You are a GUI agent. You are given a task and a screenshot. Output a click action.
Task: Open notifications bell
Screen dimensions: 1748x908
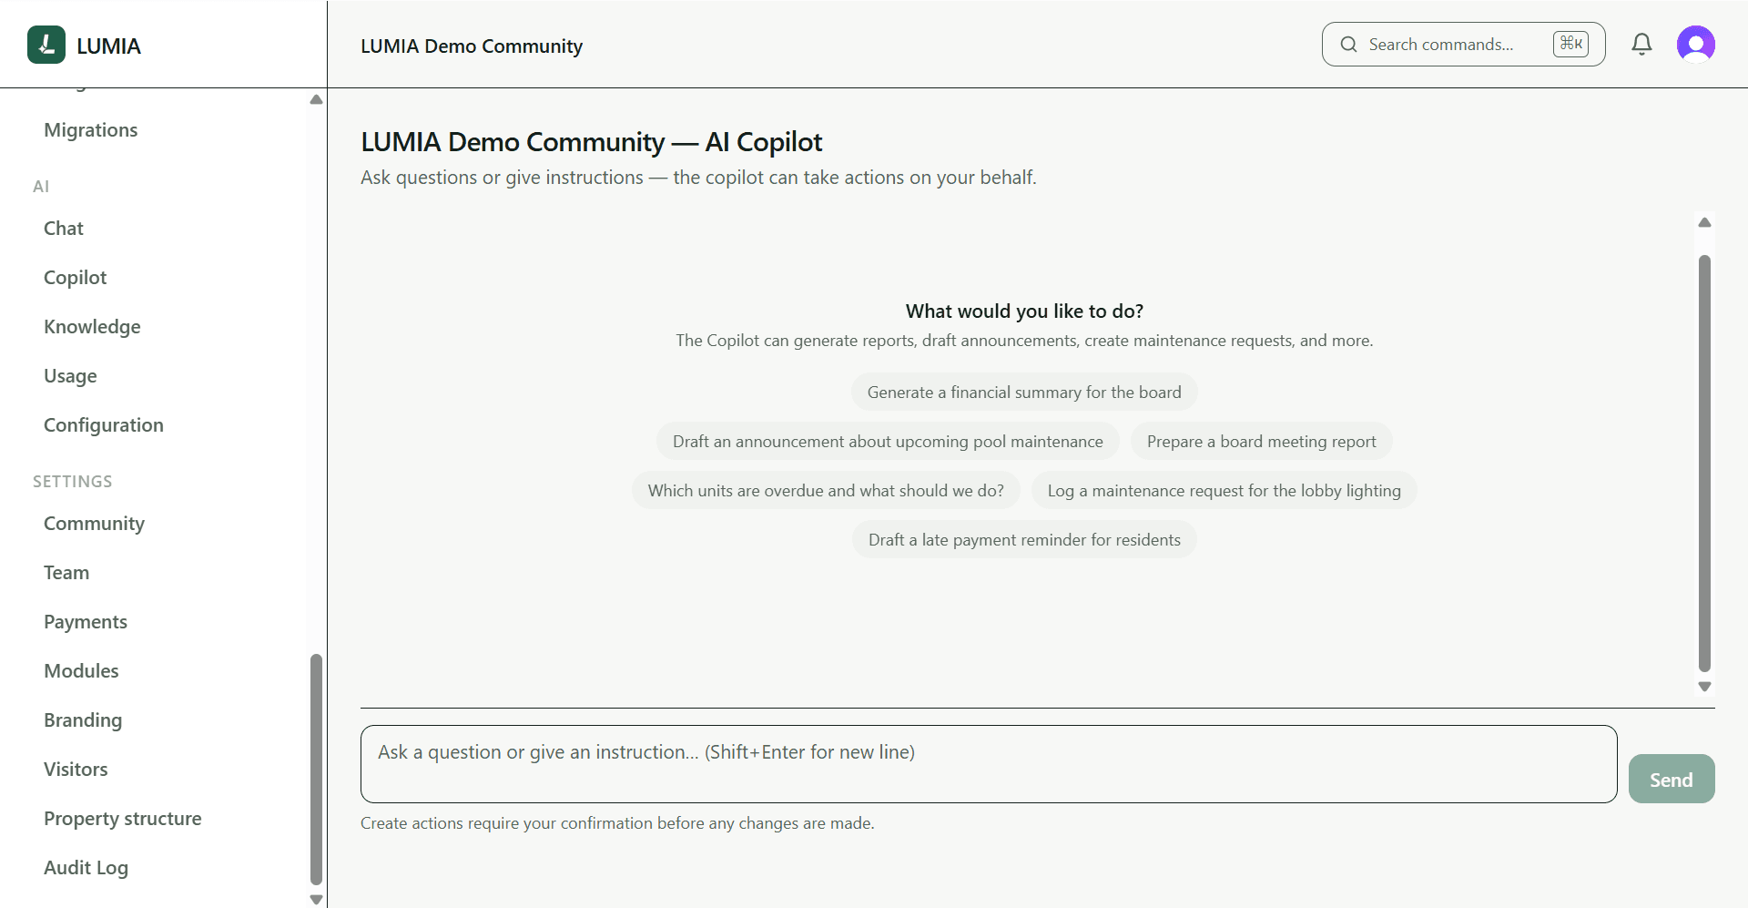1641,45
